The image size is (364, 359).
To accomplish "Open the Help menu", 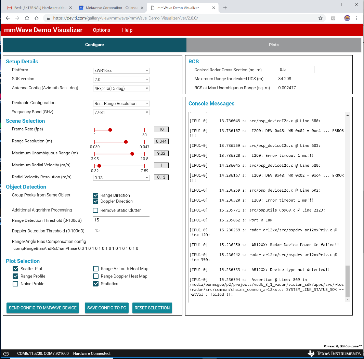I will click(127, 30).
